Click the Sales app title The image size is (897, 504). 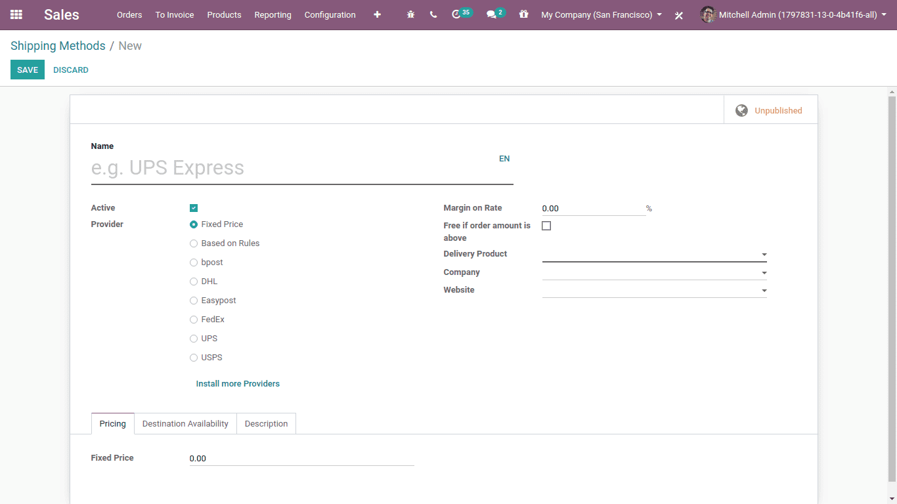pyautogui.click(x=62, y=14)
